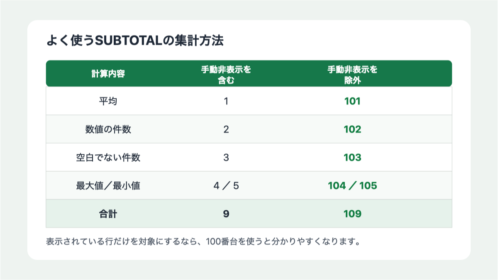Select the 平均 row label
Viewport: 498px width, 280px height.
pos(108,101)
